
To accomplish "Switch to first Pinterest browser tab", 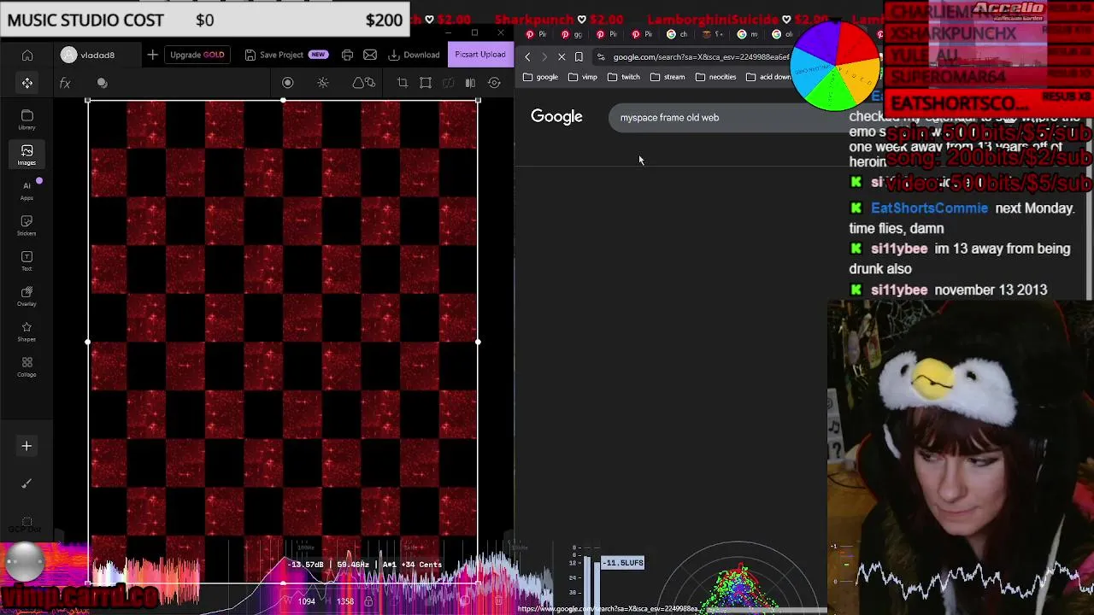I will (536, 34).
